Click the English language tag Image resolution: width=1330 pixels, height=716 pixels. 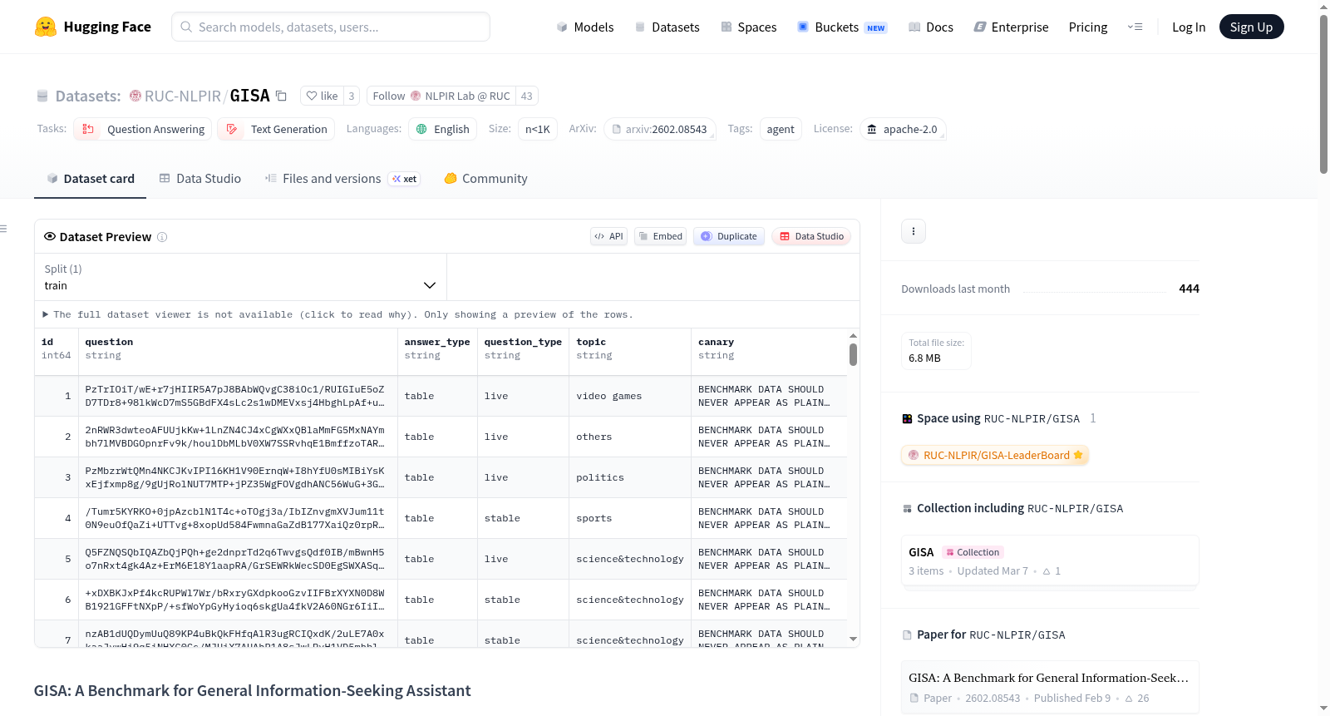[x=443, y=129]
